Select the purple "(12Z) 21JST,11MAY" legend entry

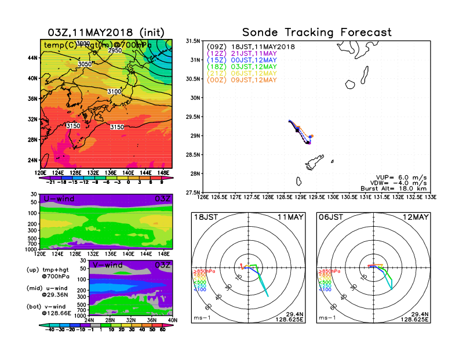242,53
